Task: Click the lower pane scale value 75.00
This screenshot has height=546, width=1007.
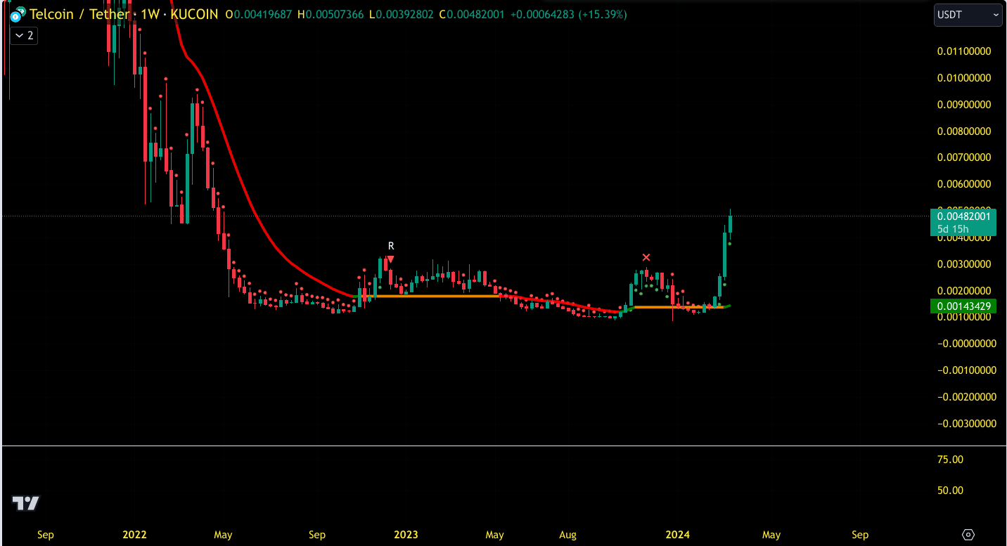Action: point(951,460)
